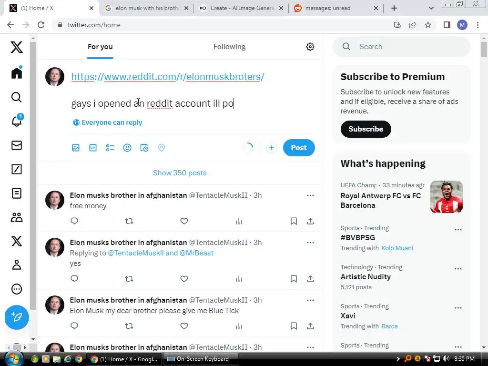Open more menu for Xavi trend
Screen dimensions: 488x366
(x=458, y=308)
